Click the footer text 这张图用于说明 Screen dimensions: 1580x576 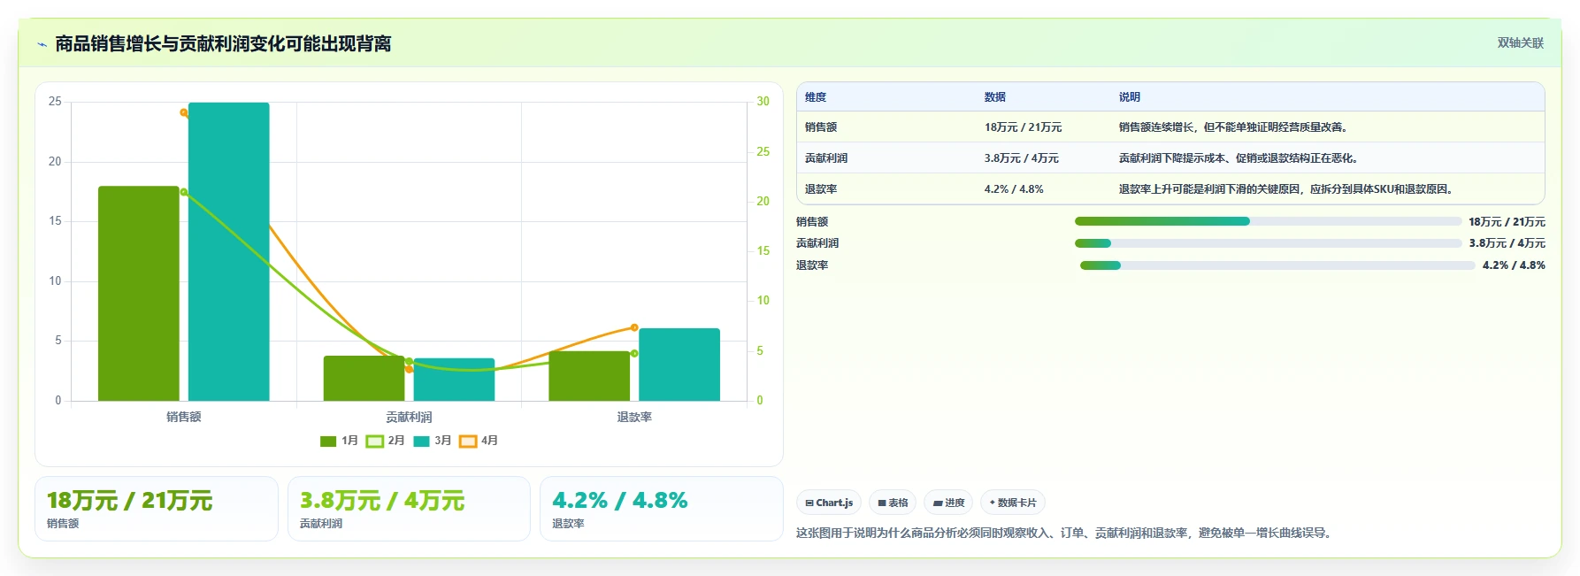tap(1065, 533)
